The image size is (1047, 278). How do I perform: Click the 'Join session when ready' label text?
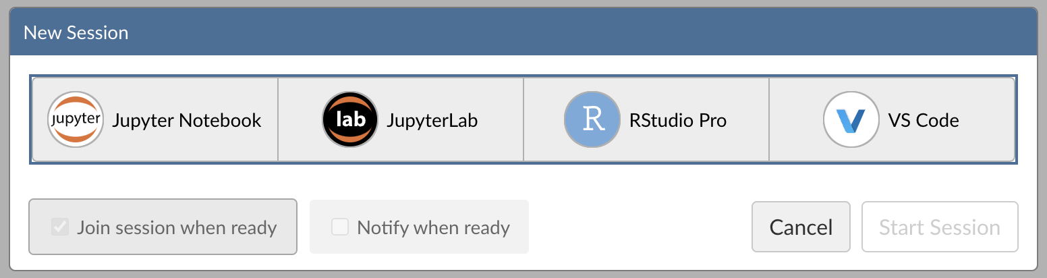click(x=177, y=227)
